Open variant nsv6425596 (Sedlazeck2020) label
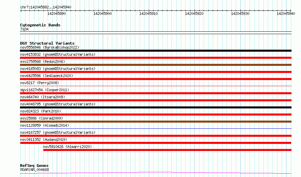This screenshot has width=301, height=177. [x=47, y=76]
